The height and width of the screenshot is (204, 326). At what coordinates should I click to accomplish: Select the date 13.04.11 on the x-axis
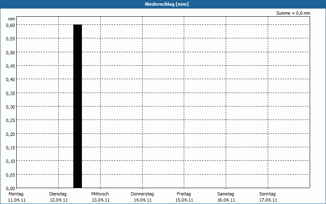pos(101,200)
